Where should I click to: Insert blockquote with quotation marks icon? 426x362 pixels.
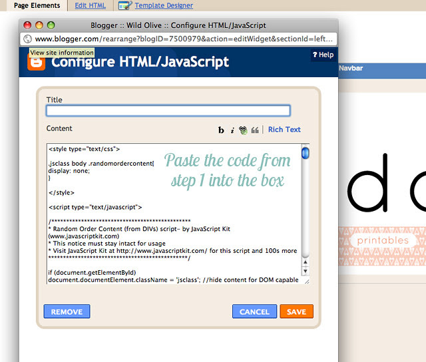coord(255,130)
